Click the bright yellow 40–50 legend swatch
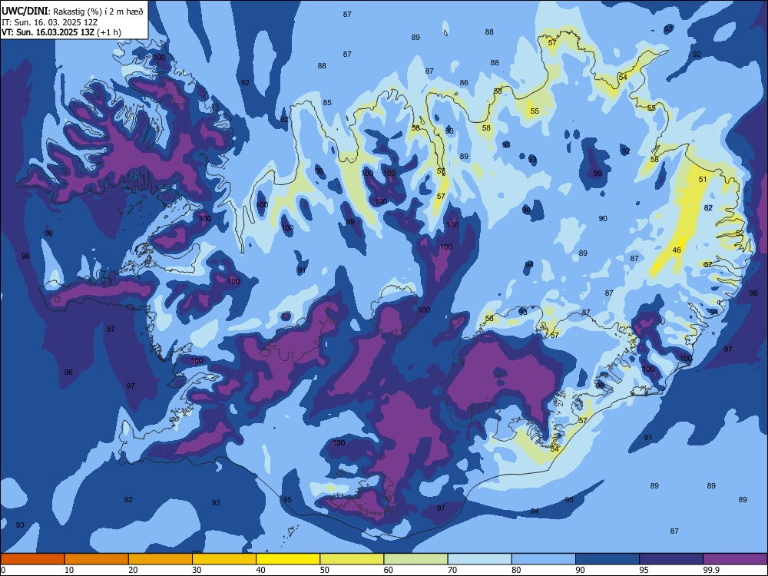 288,559
